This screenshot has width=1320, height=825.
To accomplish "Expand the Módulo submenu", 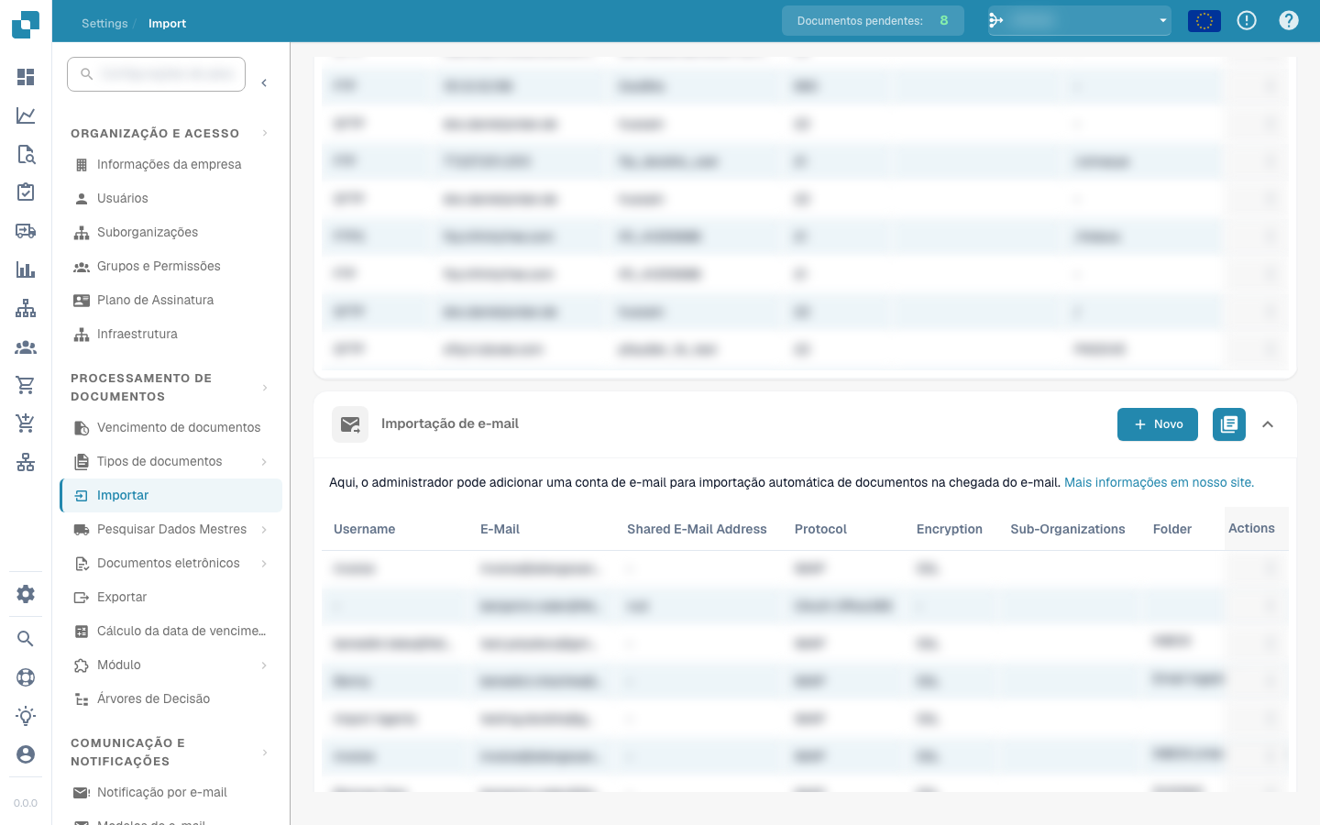I will [264, 665].
